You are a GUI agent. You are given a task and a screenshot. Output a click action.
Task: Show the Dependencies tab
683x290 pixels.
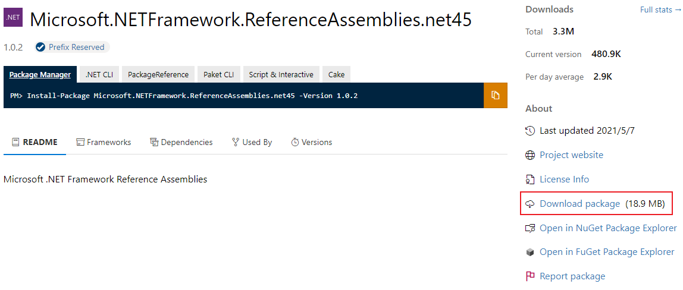click(181, 142)
